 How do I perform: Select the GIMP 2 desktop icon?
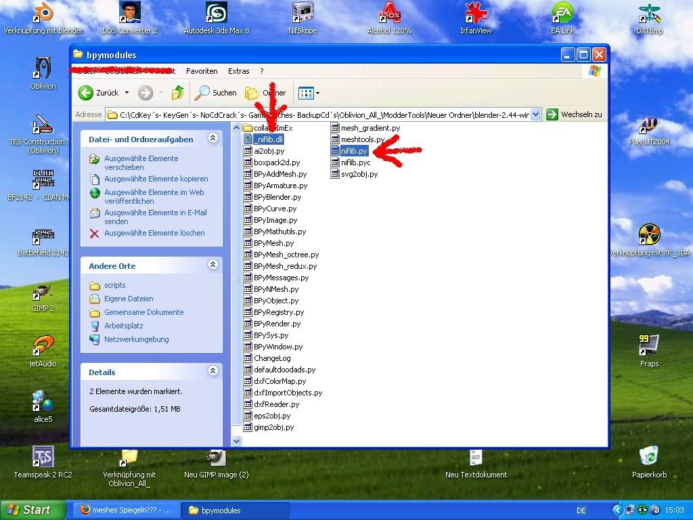(x=43, y=293)
